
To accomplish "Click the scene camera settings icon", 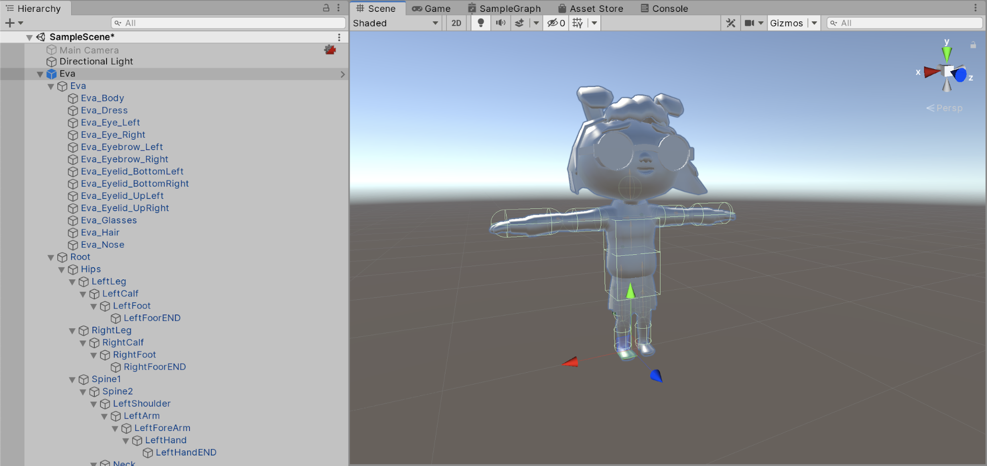I will (x=749, y=23).
